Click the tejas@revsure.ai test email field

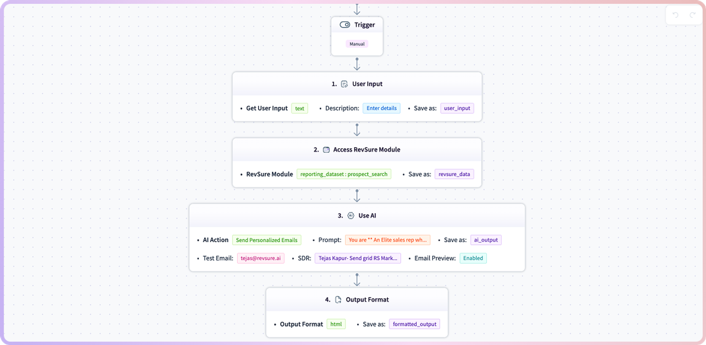click(x=261, y=258)
